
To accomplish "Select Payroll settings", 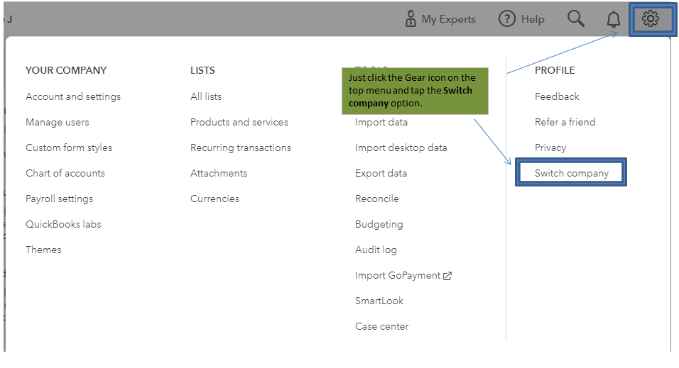I will pos(60,199).
